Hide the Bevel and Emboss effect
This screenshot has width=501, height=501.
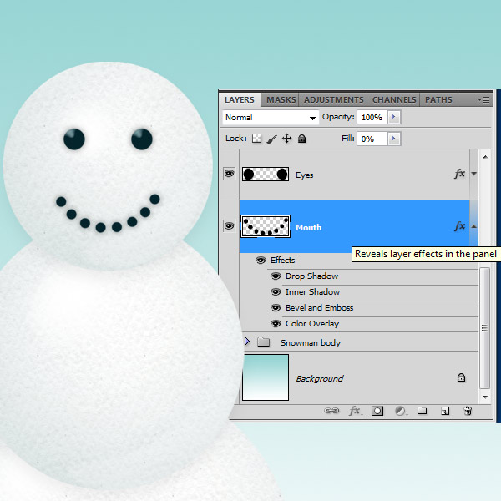click(x=276, y=307)
